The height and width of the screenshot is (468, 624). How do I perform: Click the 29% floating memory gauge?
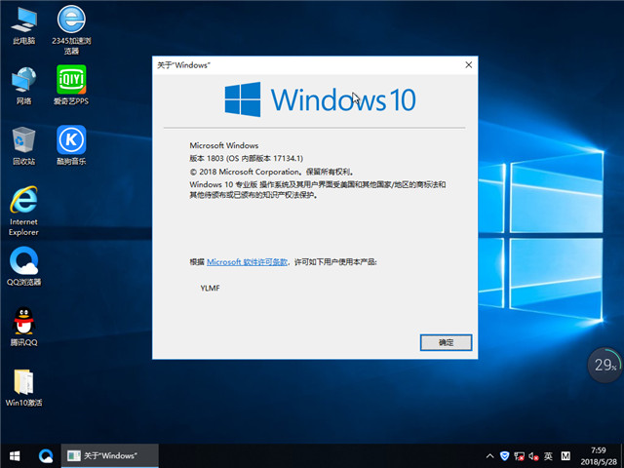click(x=604, y=365)
